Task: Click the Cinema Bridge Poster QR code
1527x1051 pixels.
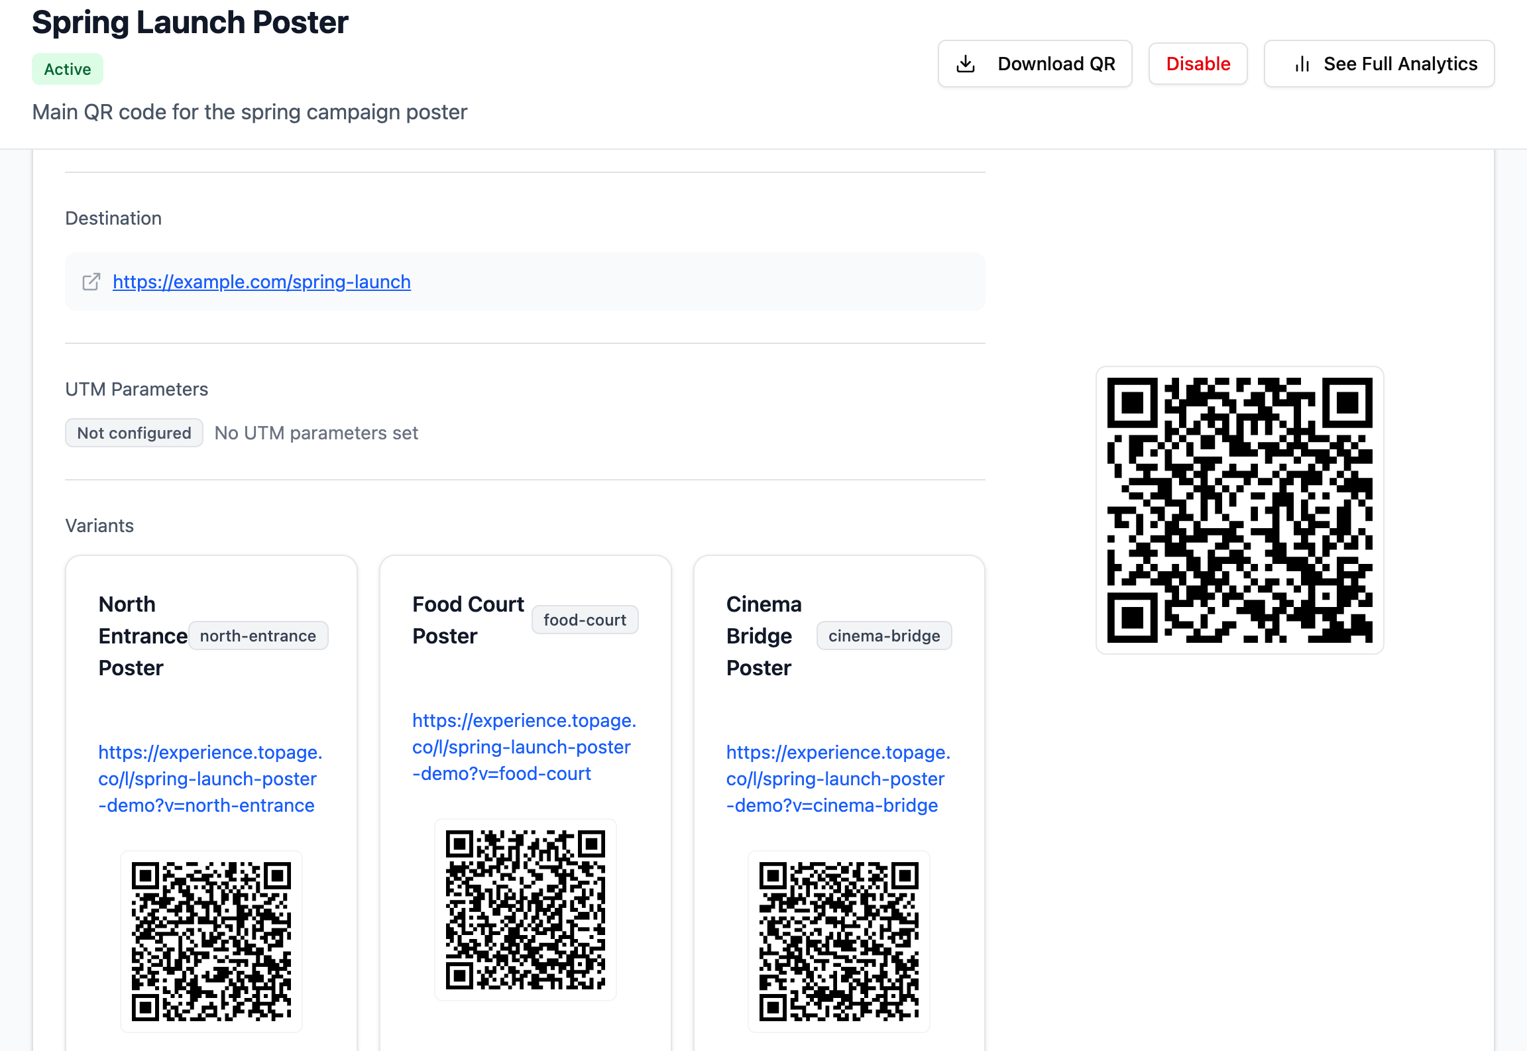Action: pos(839,942)
